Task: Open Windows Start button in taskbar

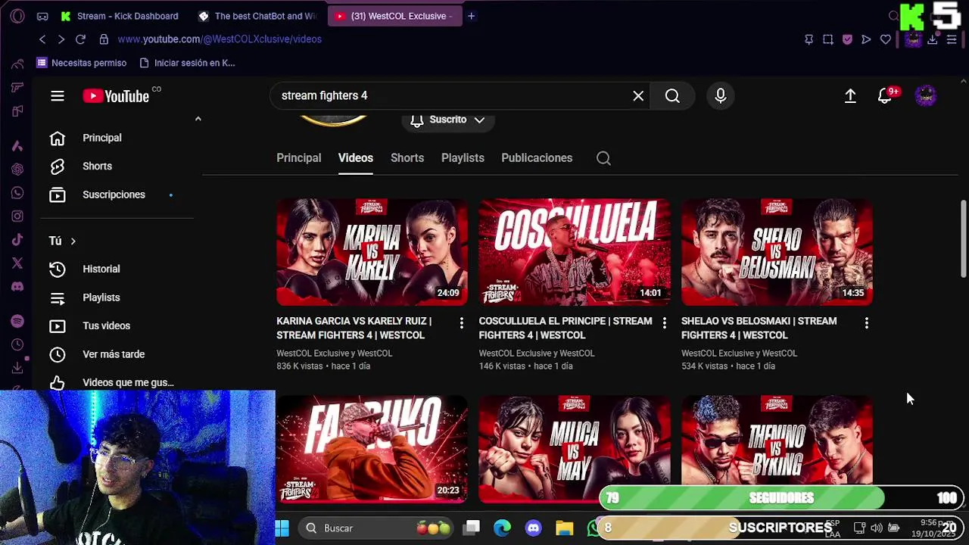Action: (x=282, y=528)
